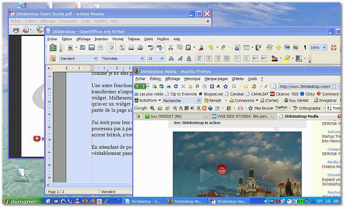Open the Historique menu in Firefox
Screen dimensions: 346x209
coord(192,79)
